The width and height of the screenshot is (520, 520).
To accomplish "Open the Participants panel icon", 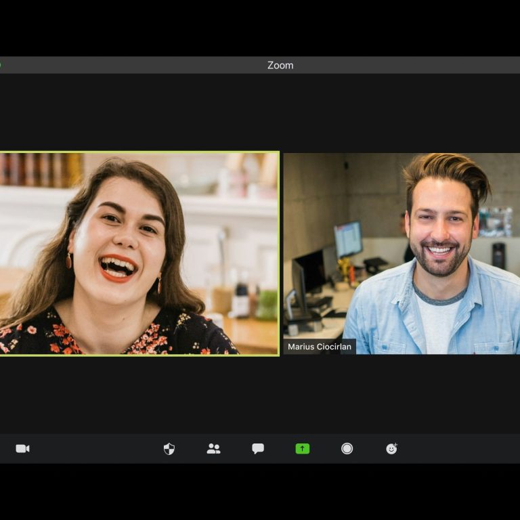I will [213, 449].
